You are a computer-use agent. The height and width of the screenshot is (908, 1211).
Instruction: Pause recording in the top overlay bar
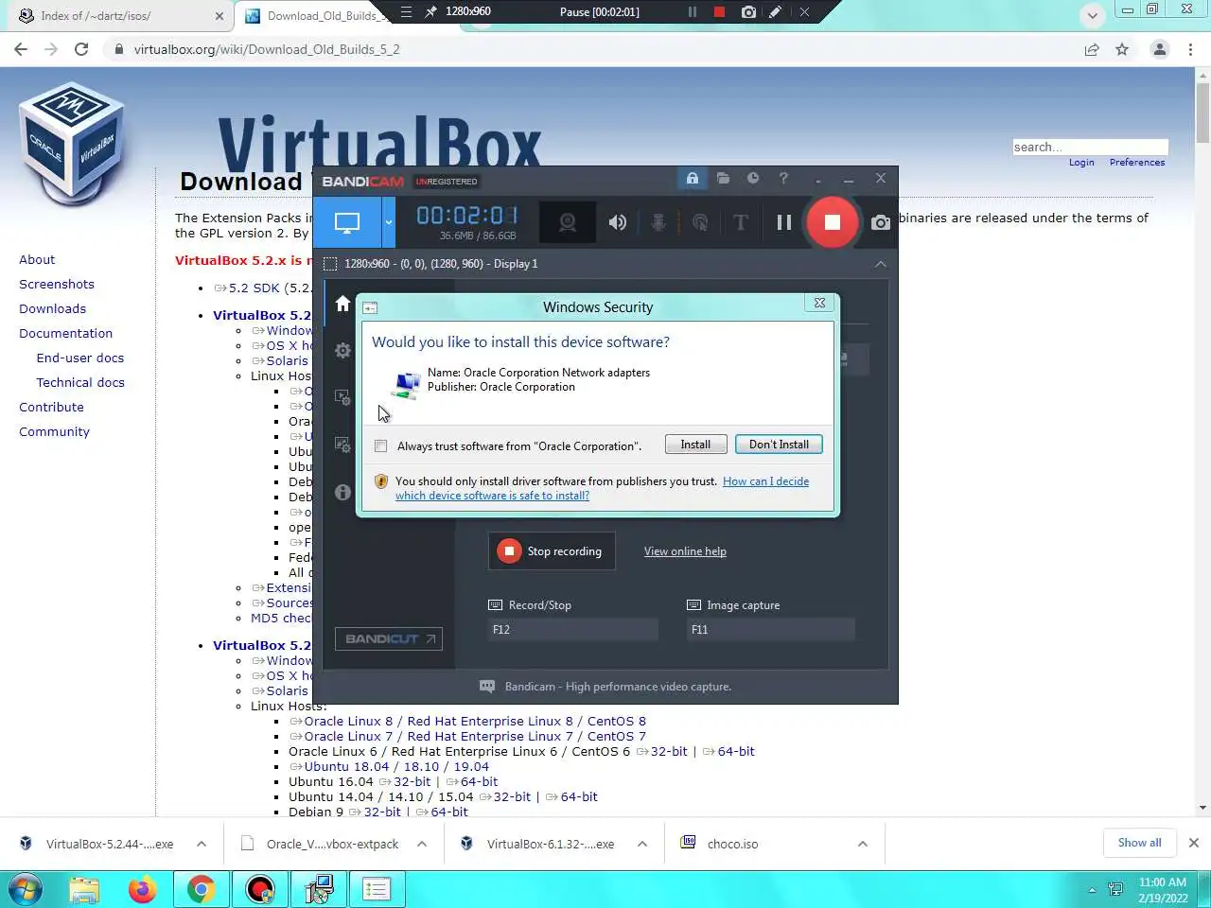693,12
